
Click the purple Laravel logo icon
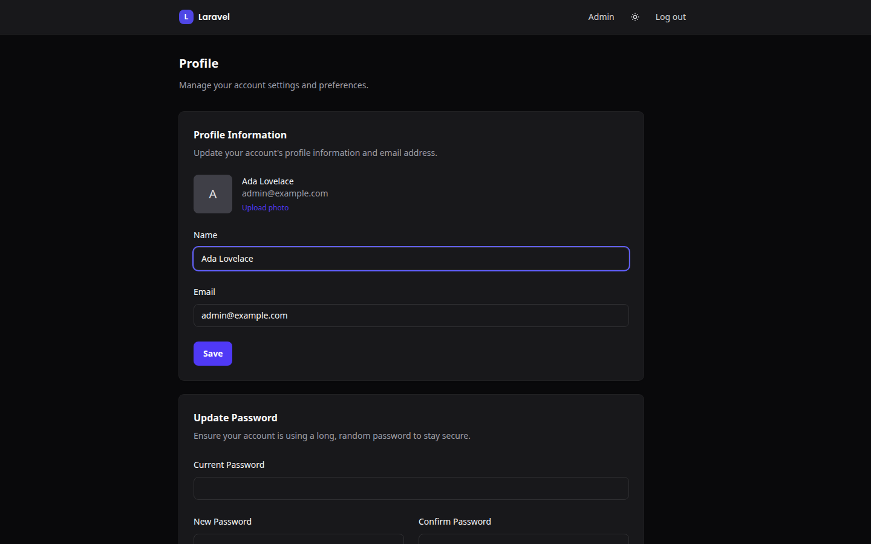pos(186,17)
